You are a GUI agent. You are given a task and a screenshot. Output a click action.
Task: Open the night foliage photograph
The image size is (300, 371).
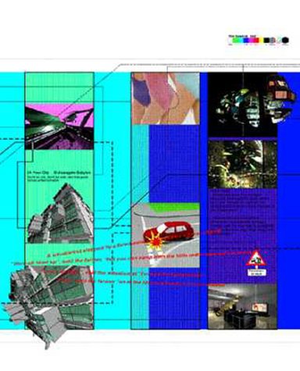[x=242, y=164]
